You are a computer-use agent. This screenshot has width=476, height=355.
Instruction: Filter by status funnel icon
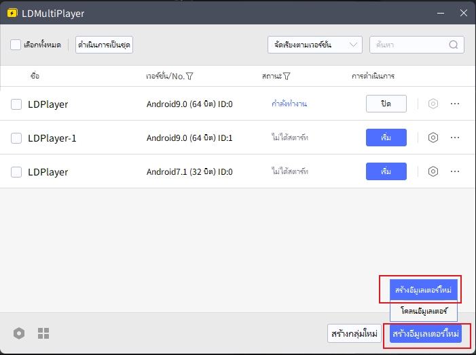pyautogui.click(x=287, y=76)
